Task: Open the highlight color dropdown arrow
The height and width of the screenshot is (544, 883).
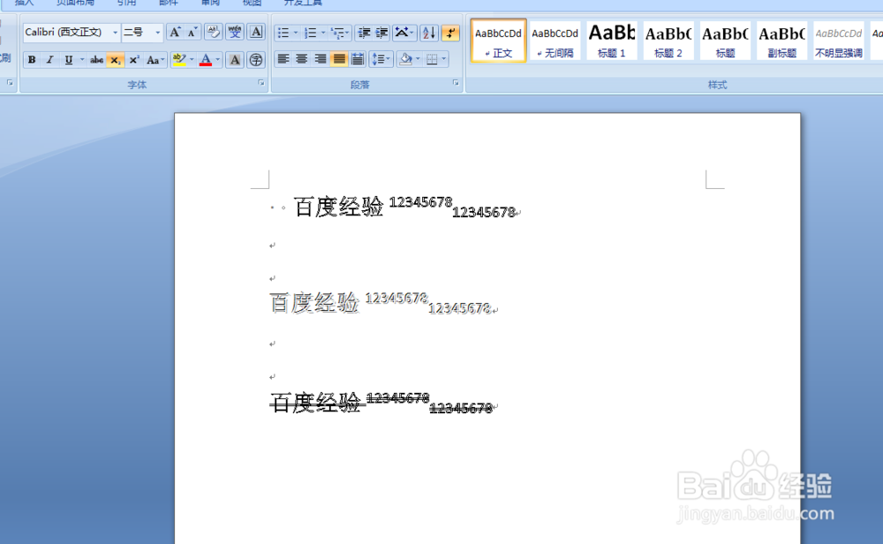Action: pos(192,60)
